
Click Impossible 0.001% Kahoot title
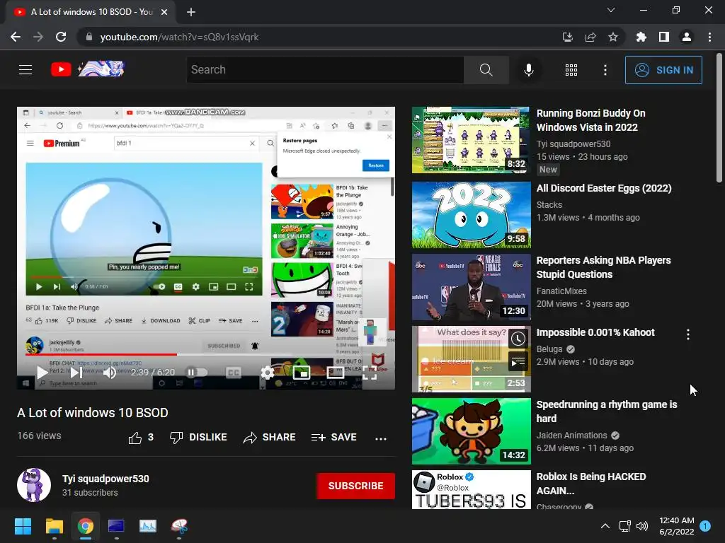click(x=595, y=332)
